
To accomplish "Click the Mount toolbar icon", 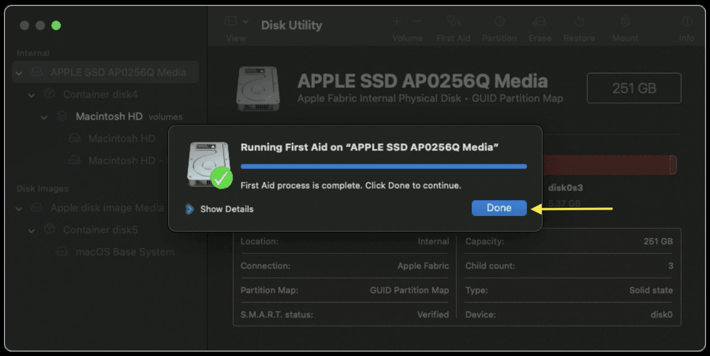I will [625, 22].
